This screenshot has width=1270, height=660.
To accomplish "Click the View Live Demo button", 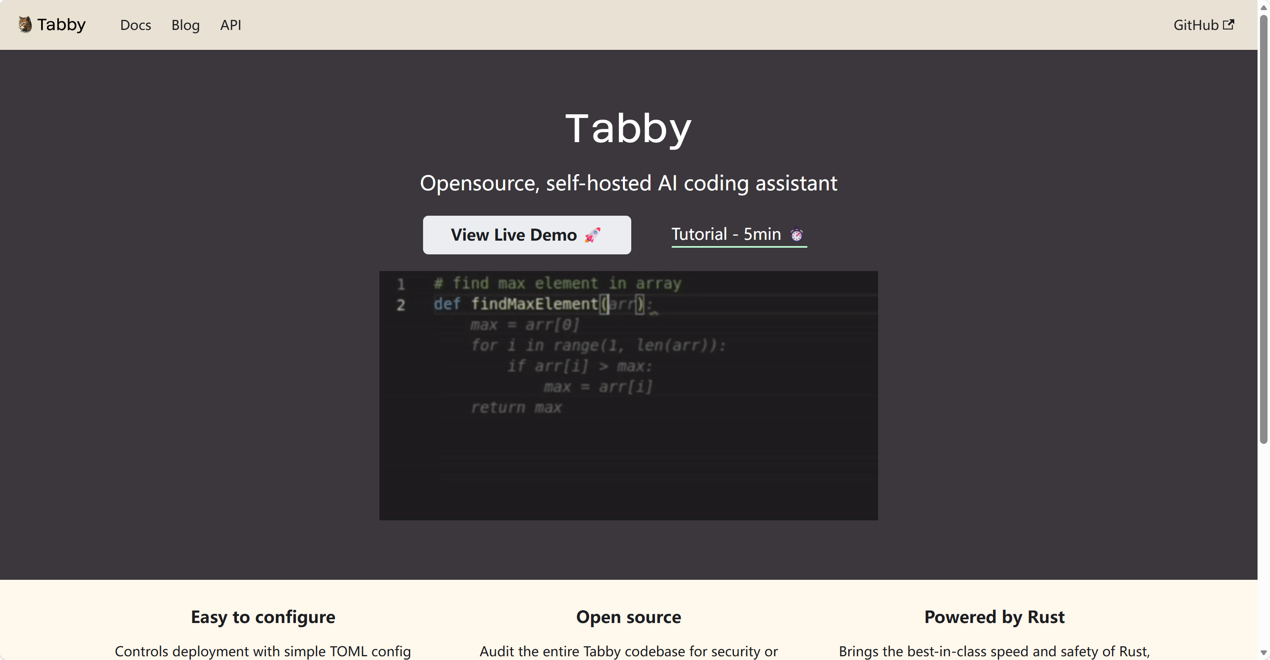I will (527, 235).
